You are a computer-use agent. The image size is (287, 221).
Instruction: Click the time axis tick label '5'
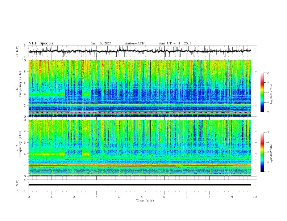[x=142, y=197]
